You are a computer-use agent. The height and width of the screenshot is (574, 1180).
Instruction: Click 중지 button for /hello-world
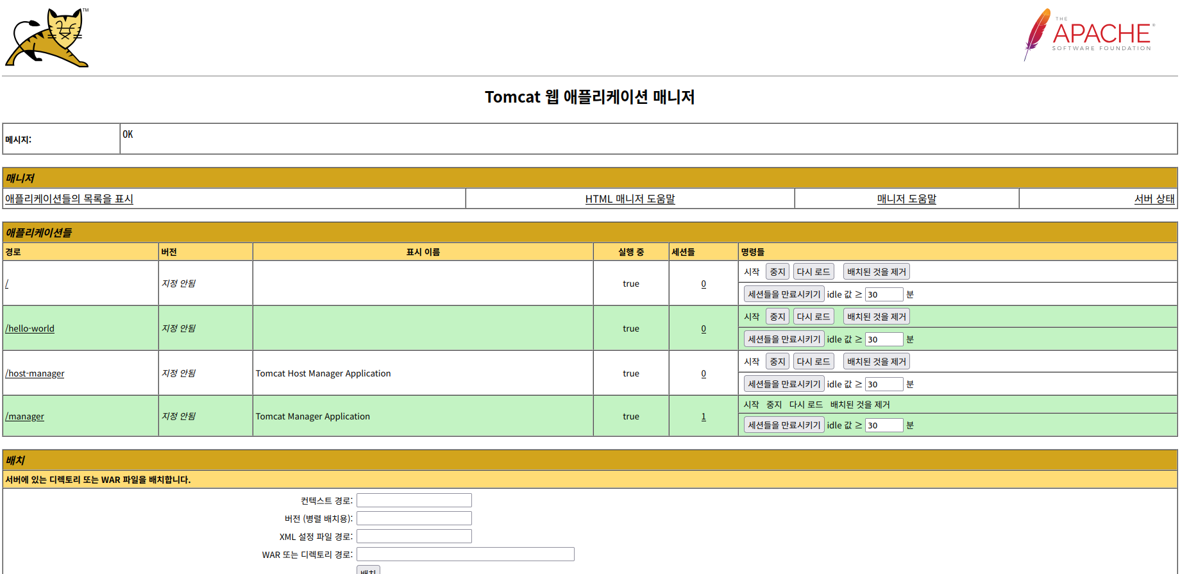777,317
